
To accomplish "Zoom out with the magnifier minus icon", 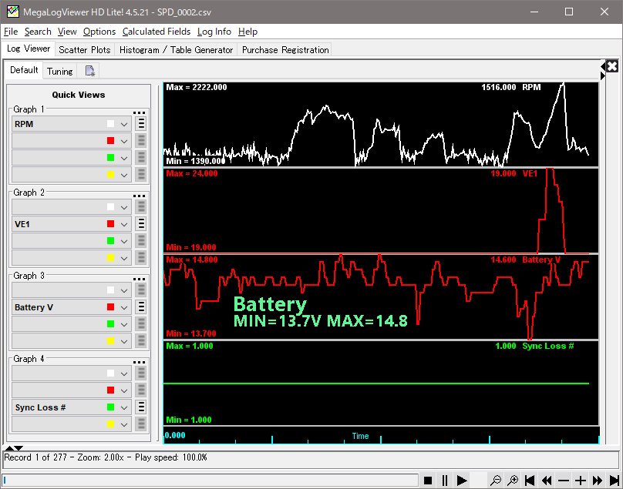I will click(x=496, y=481).
